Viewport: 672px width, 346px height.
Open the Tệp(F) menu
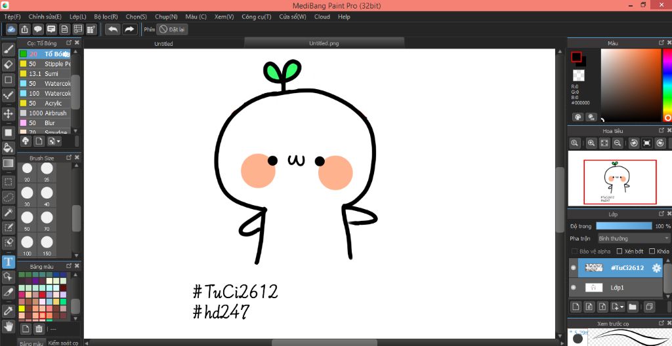point(12,16)
